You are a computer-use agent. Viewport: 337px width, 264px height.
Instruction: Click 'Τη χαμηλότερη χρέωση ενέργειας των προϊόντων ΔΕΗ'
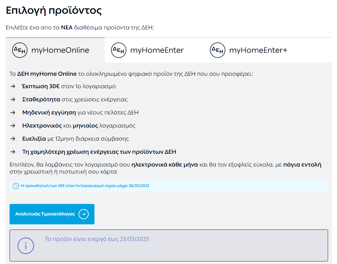coord(99,152)
